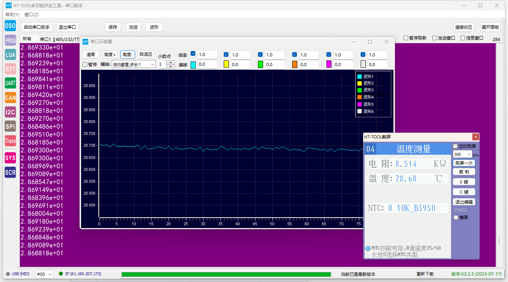Click the S键 button
The width and height of the screenshot is (508, 282).
pos(464,182)
